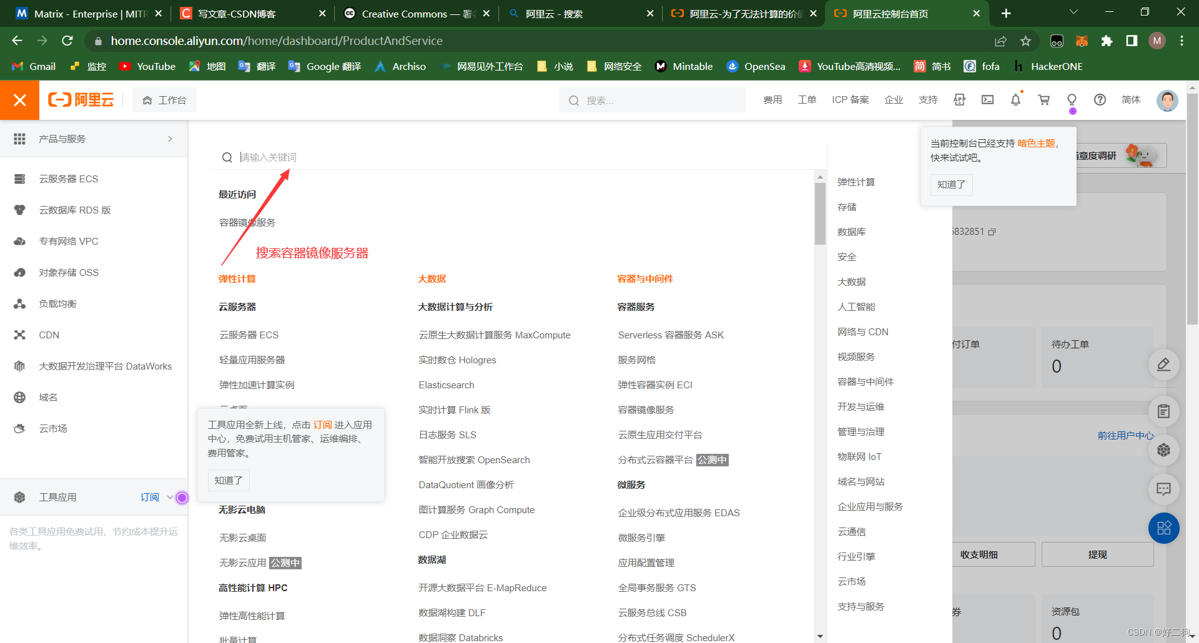This screenshot has width=1199, height=643.
Task: Click the 订阅 link in the popup
Action: [322, 425]
